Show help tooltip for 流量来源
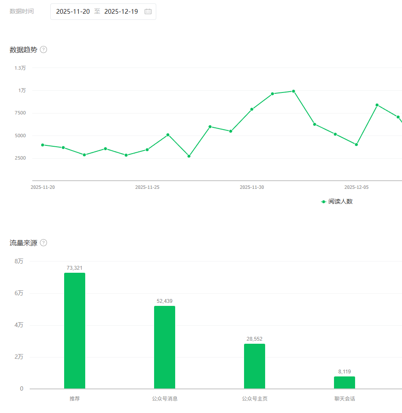The width and height of the screenshot is (402, 413). pyautogui.click(x=43, y=243)
